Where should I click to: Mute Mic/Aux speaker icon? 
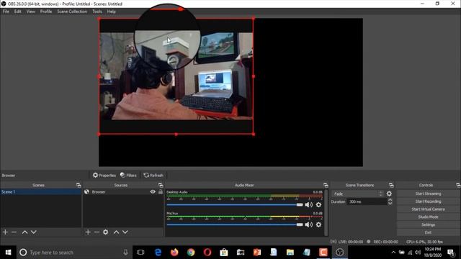(309, 224)
